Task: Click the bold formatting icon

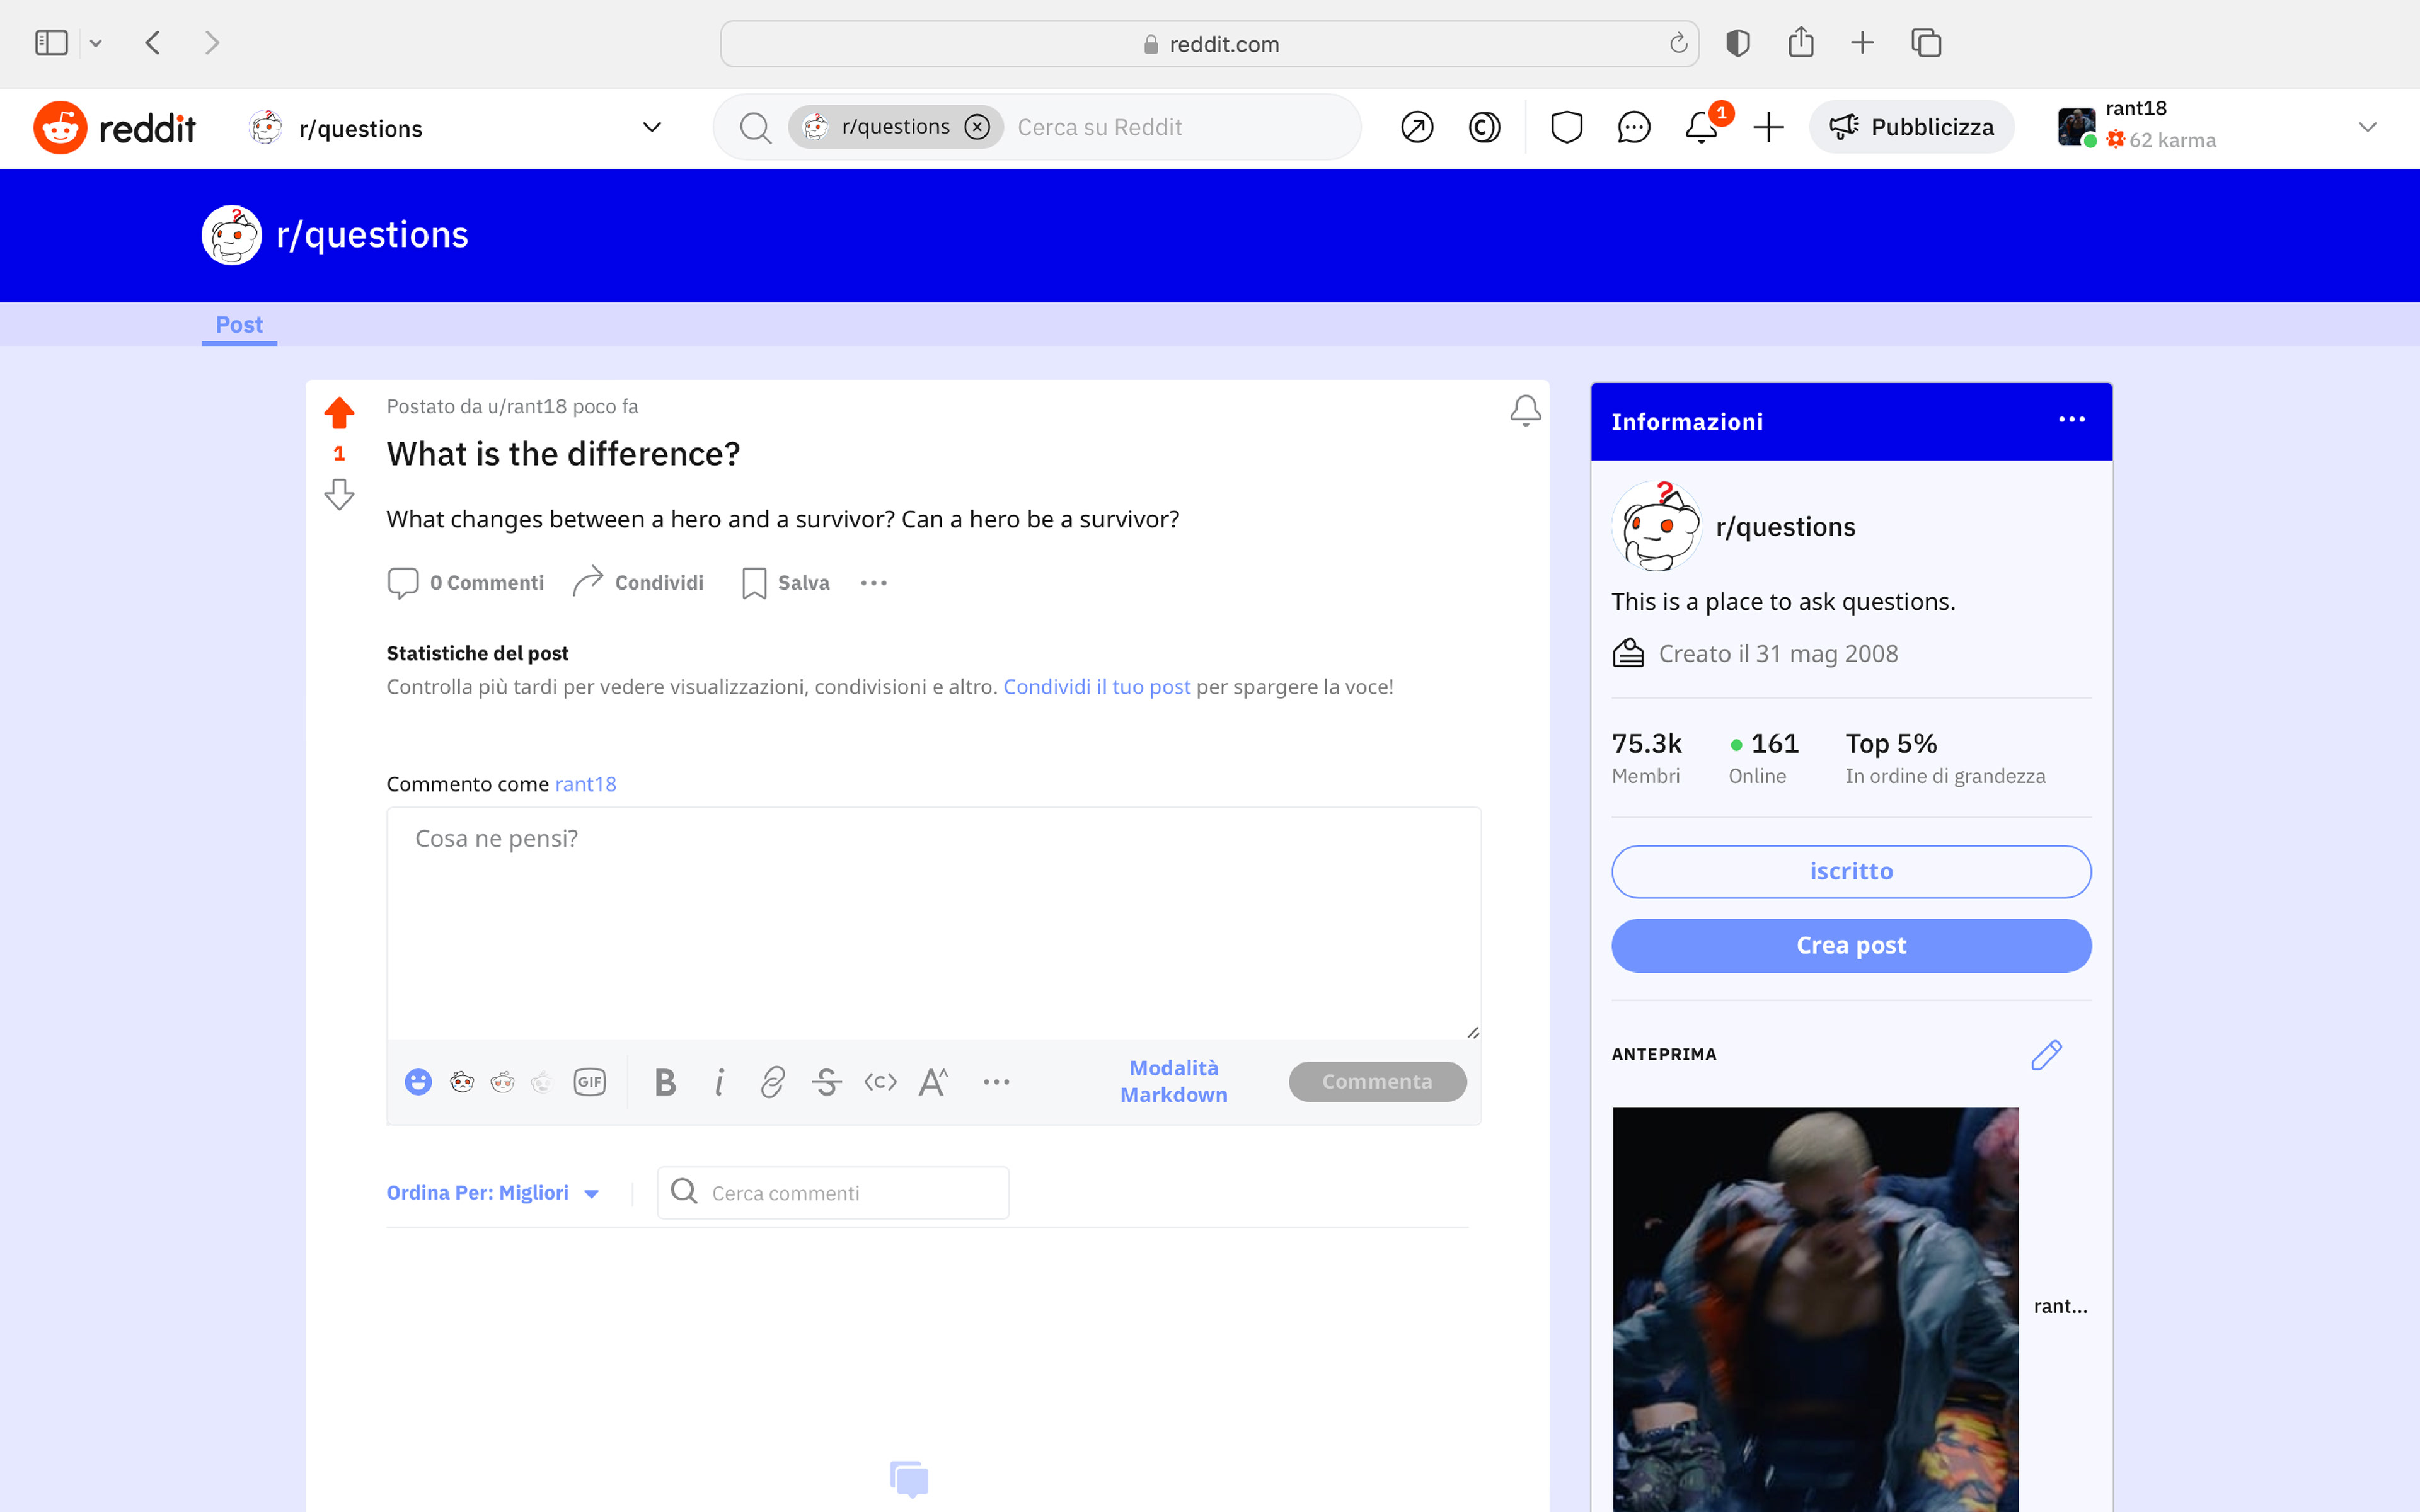Action: point(665,1082)
